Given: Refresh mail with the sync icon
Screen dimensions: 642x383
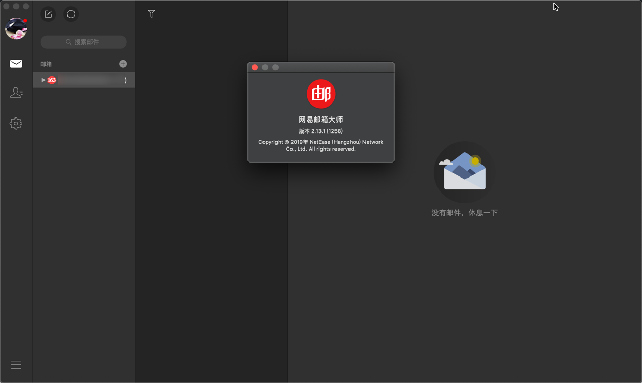Looking at the screenshot, I should 71,14.
